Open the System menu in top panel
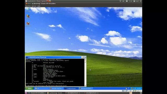 coord(44,1)
